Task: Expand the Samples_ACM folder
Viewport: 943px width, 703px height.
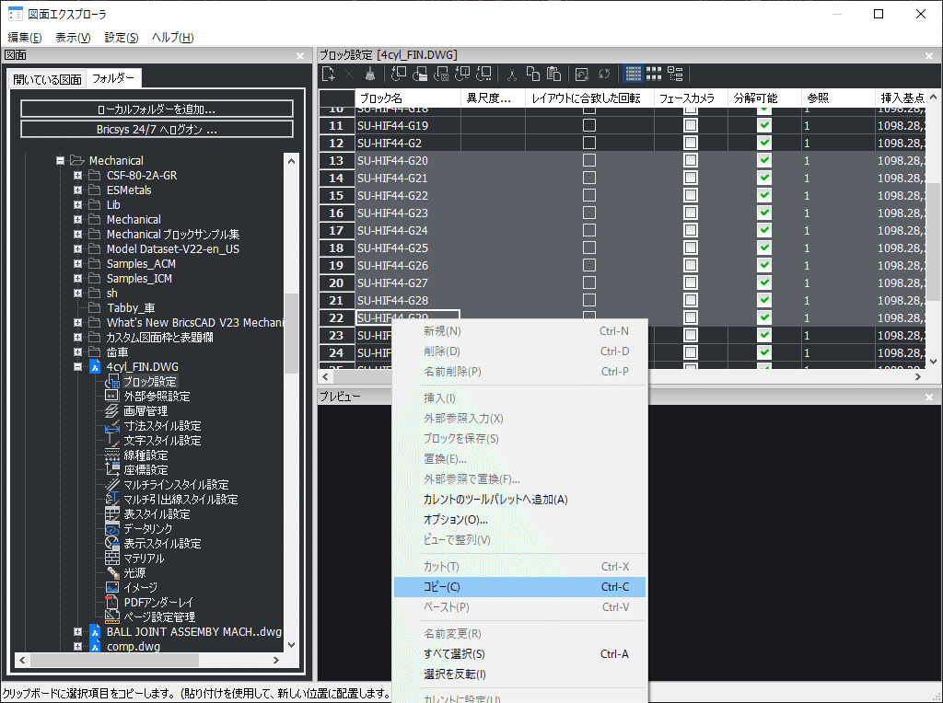Action: 77,264
